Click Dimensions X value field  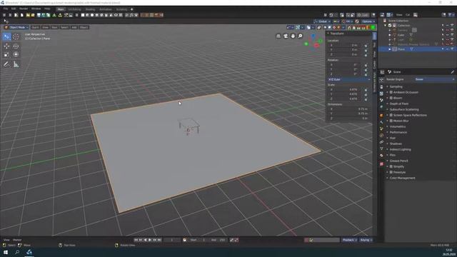[x=348, y=109]
